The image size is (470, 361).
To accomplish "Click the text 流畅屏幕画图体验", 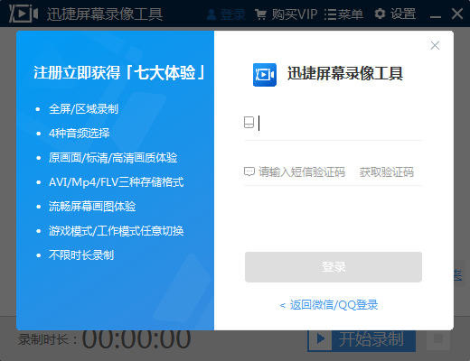I will tap(92, 207).
